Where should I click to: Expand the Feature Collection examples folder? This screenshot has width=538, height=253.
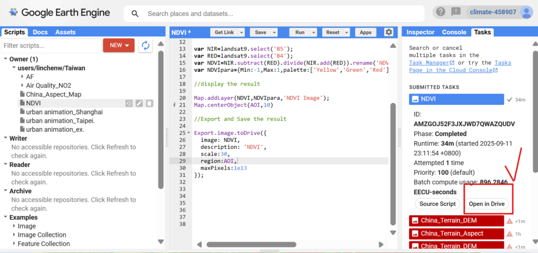point(14,244)
